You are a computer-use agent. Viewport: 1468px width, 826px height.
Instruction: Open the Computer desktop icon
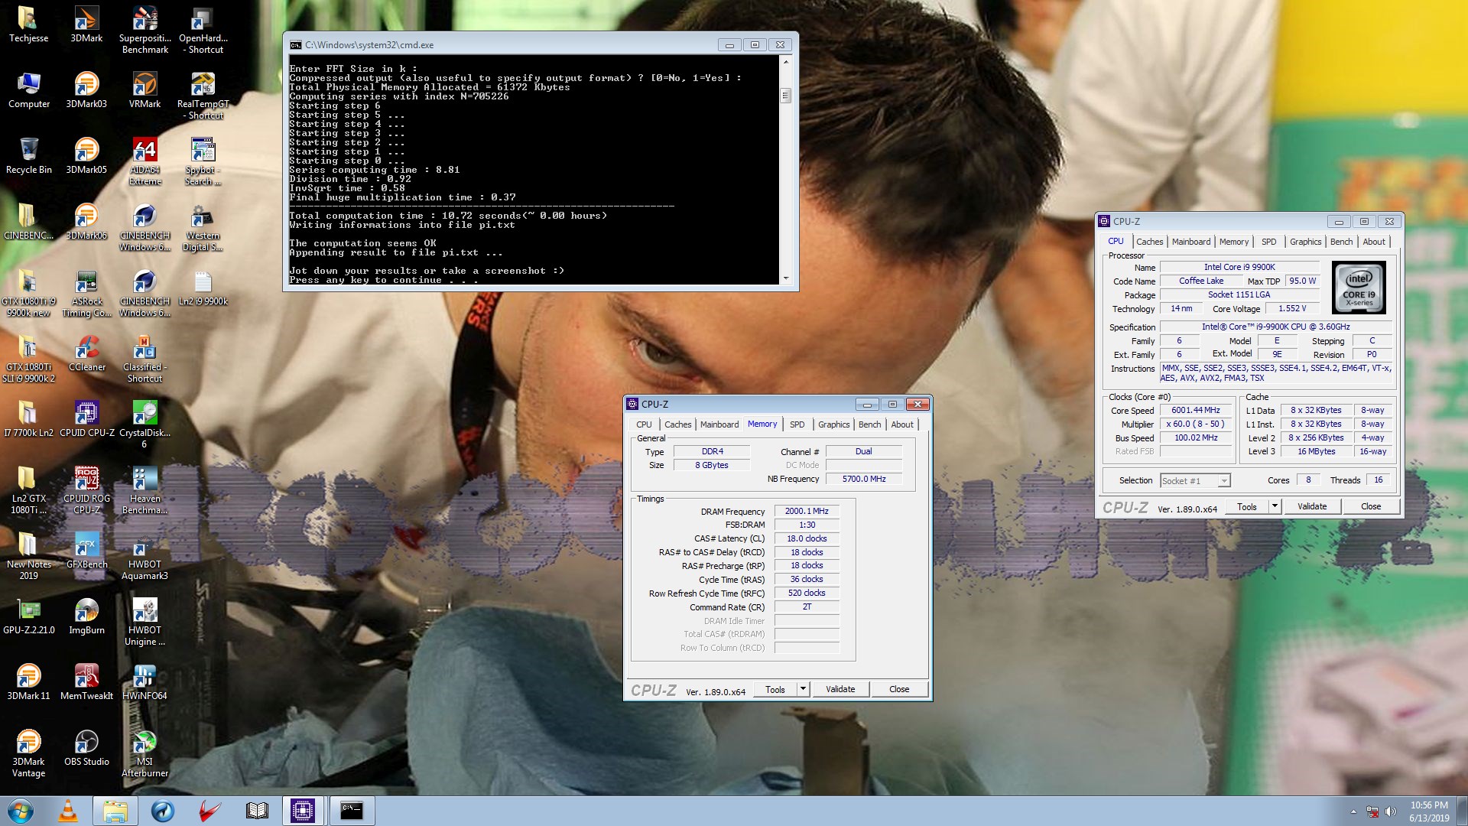click(28, 90)
